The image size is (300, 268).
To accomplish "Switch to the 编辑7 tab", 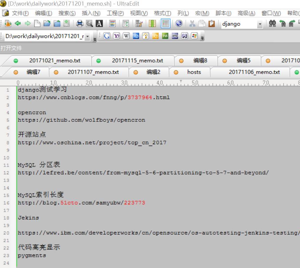I will click(28, 72).
